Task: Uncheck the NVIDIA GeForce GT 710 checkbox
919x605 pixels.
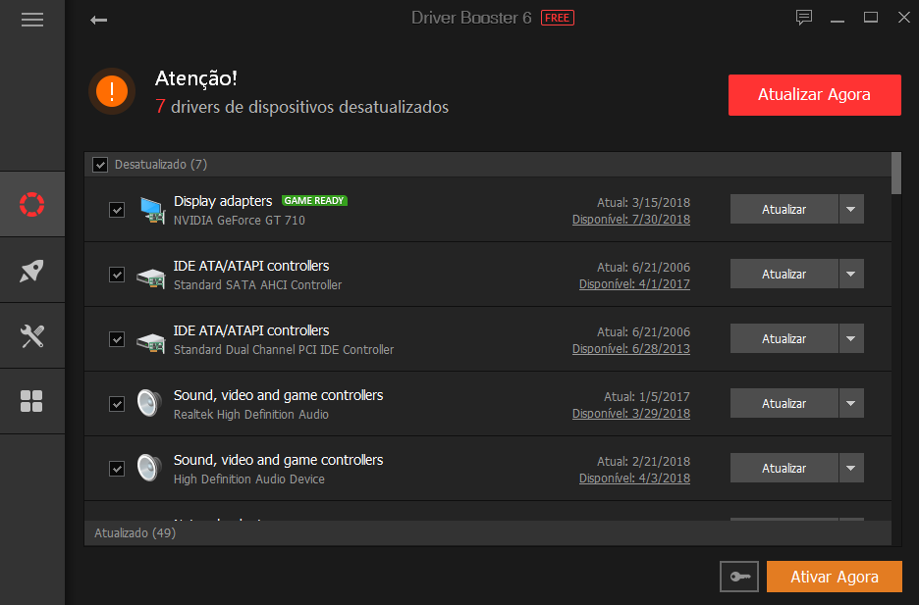Action: 117,210
